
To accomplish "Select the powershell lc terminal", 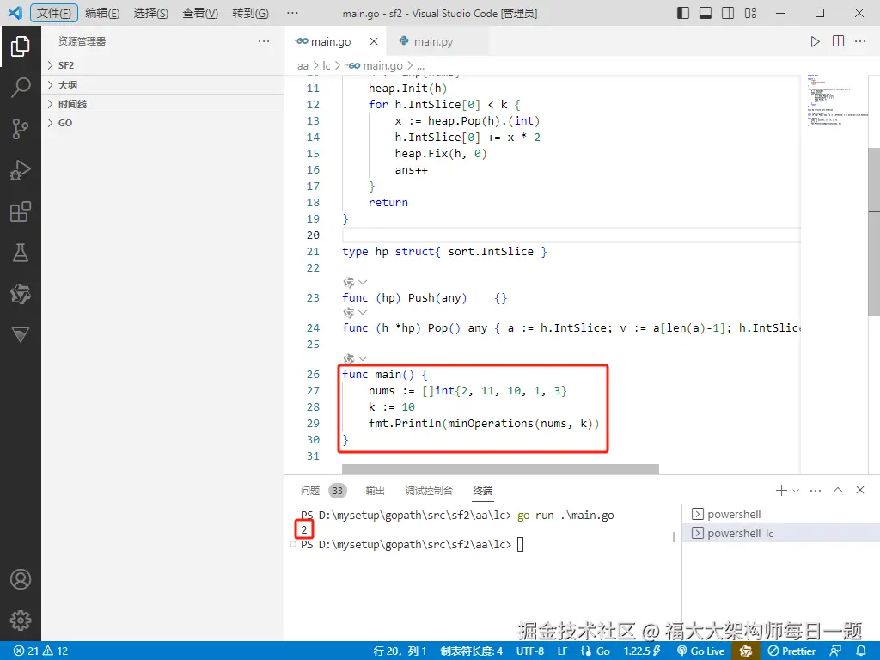I will [781, 533].
